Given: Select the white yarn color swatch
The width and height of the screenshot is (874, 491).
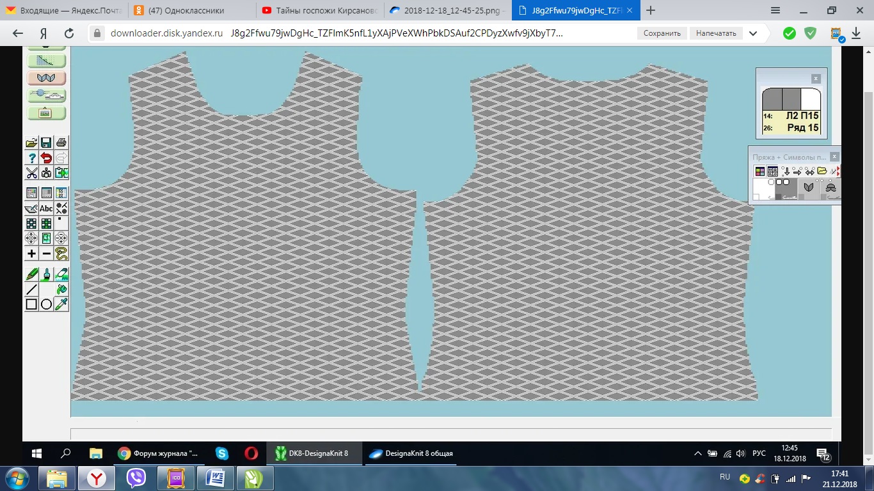Looking at the screenshot, I should coord(764,189).
